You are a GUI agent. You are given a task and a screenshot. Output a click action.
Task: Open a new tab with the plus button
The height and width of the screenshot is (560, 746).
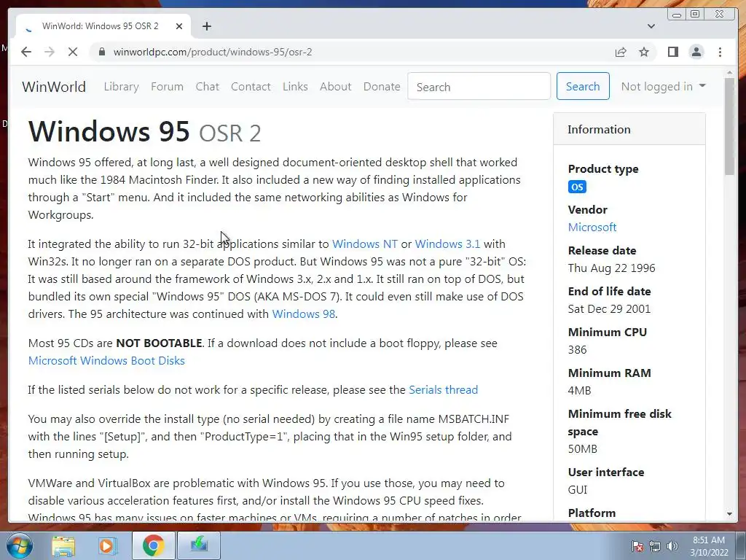click(206, 26)
